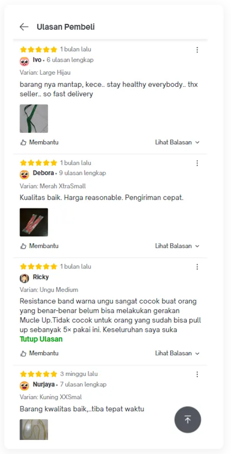231x454 pixels.
Task: Click Ricky's profile photo avatar
Action: pos(25,278)
